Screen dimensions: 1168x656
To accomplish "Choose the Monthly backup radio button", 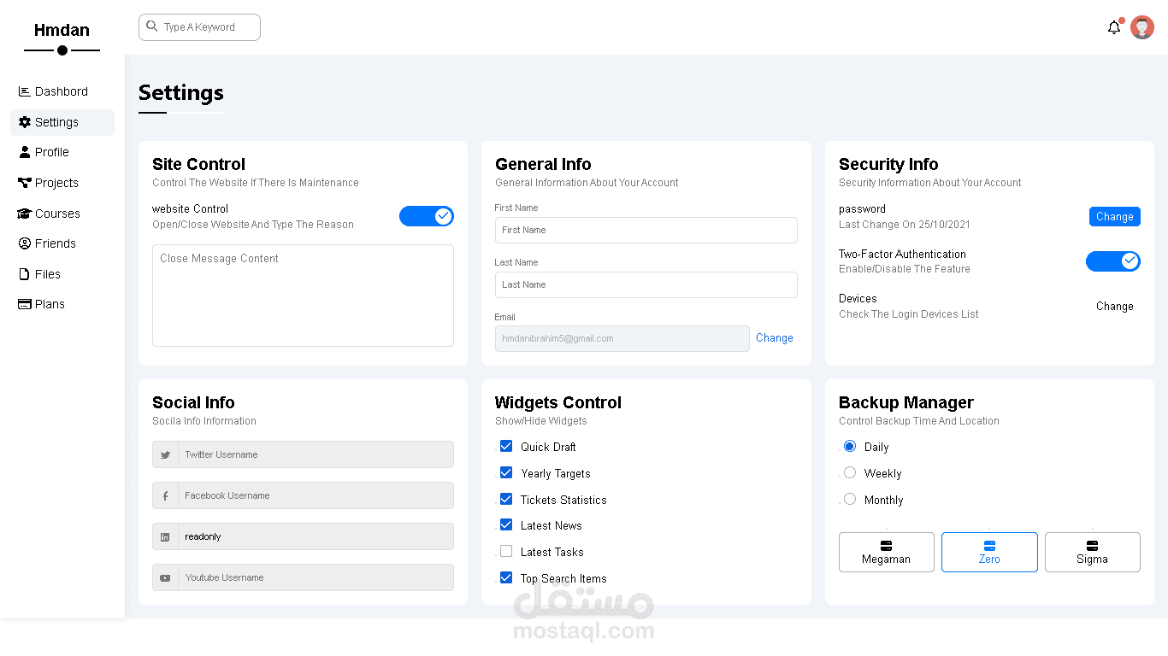I will tap(850, 499).
